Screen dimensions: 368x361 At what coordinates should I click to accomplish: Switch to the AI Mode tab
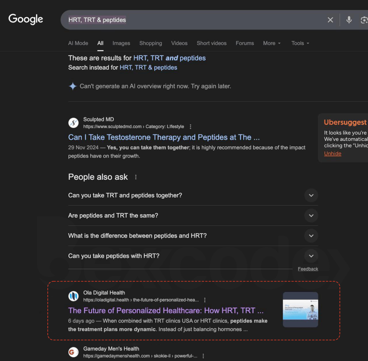(78, 43)
